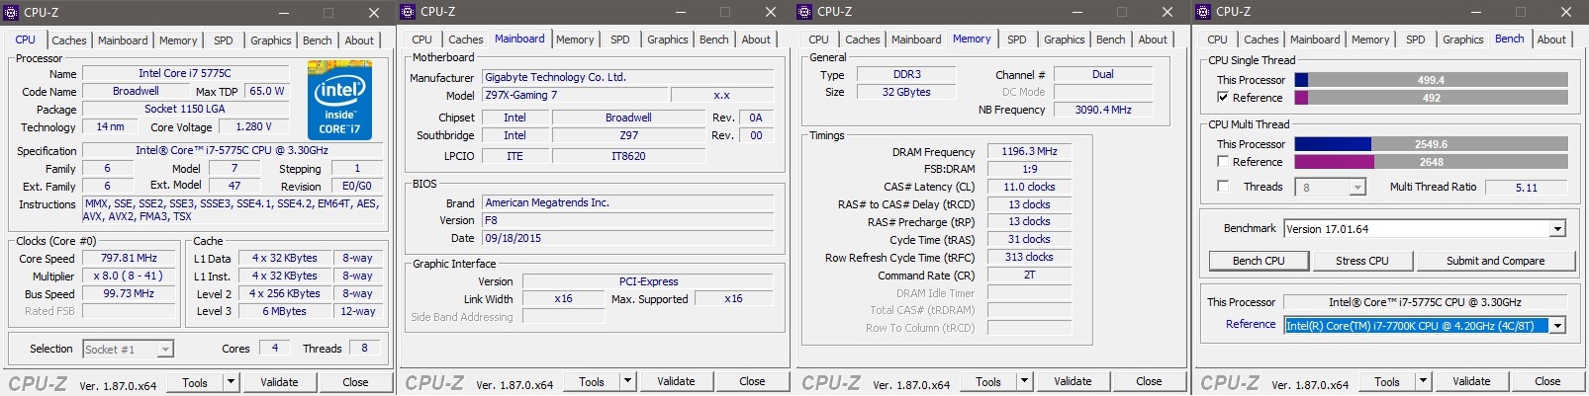
Task: Click CPU-Z app icon in Mainboard window
Action: point(409,12)
